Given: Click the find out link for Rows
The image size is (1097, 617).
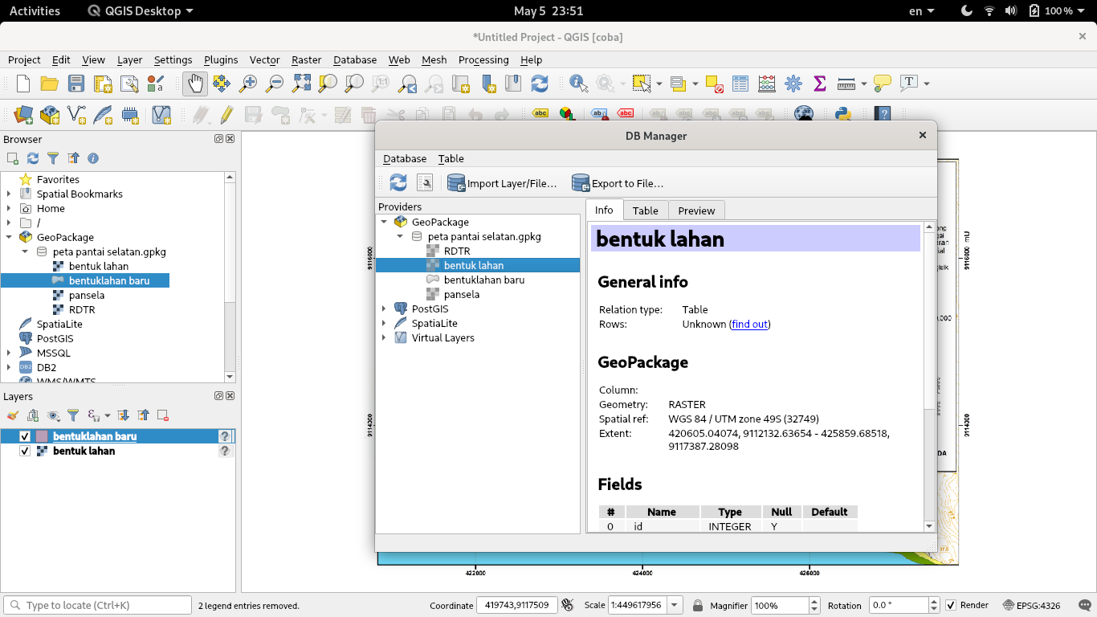Looking at the screenshot, I should (x=749, y=325).
